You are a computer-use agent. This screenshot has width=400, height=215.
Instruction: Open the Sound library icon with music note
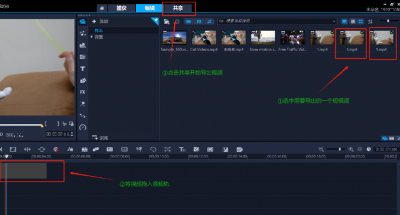[82, 33]
